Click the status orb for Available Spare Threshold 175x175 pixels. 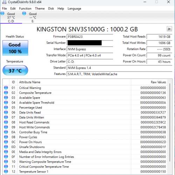coord(6,103)
